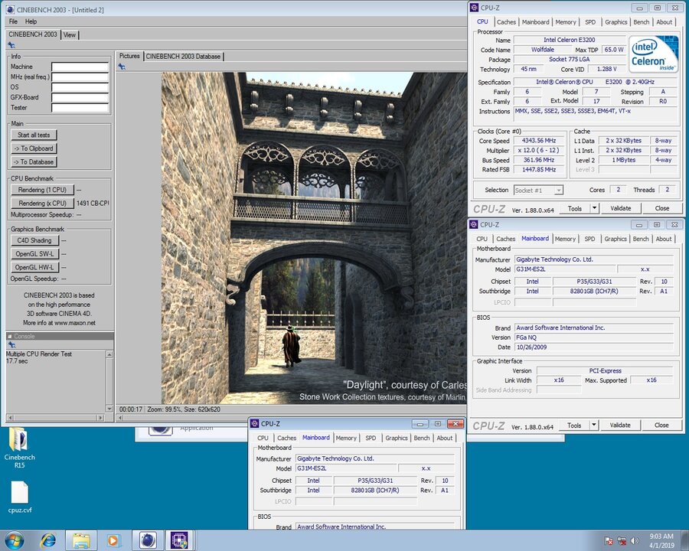Image resolution: width=689 pixels, height=551 pixels.
Task: Open Memory tab in top CPU-Z window
Action: [566, 22]
